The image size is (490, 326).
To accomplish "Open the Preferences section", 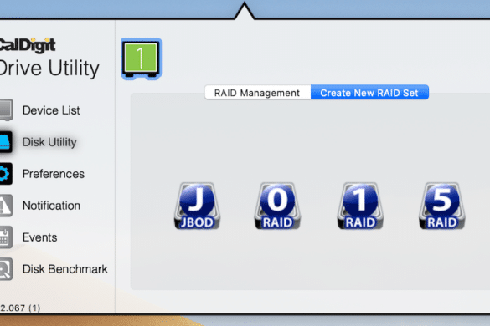I will click(x=53, y=174).
